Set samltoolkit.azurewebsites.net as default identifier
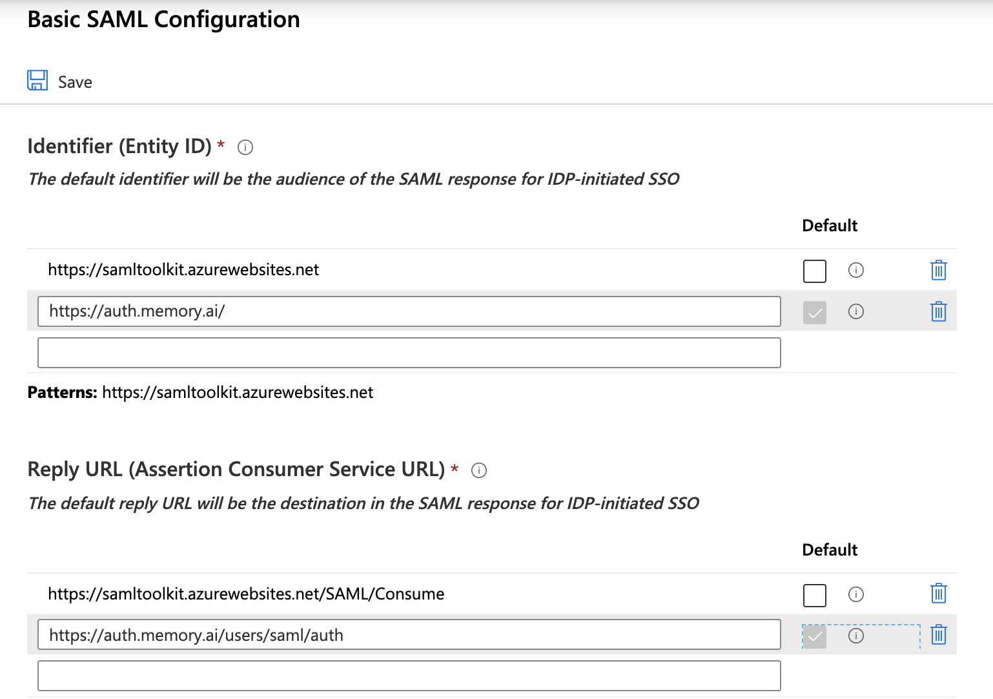993x699 pixels. [x=815, y=271]
